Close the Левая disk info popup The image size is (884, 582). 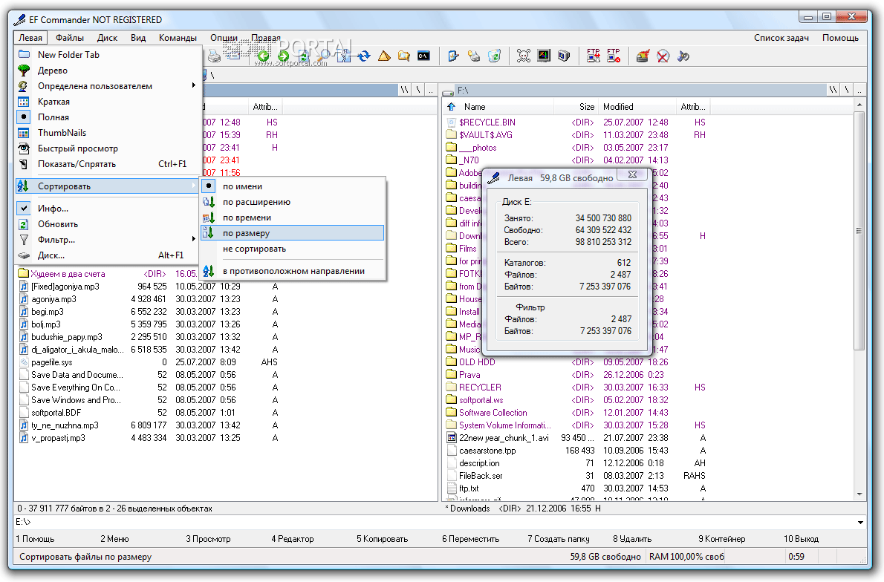point(633,174)
